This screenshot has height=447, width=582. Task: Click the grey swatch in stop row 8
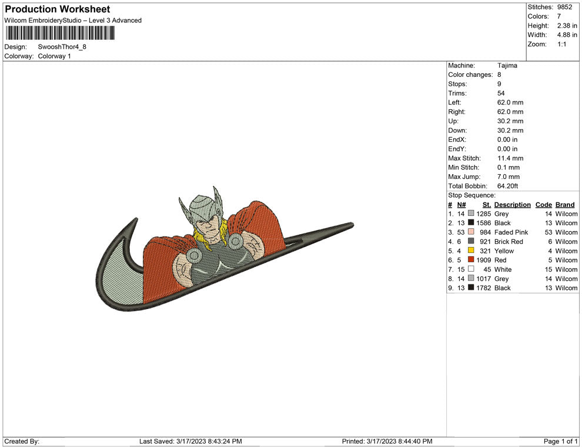[x=471, y=278]
